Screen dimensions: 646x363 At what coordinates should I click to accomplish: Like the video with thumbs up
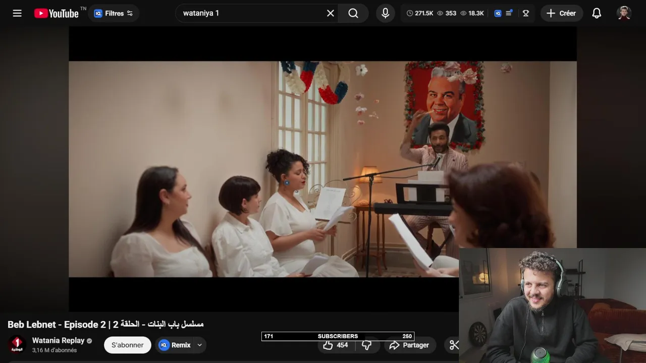point(336,345)
